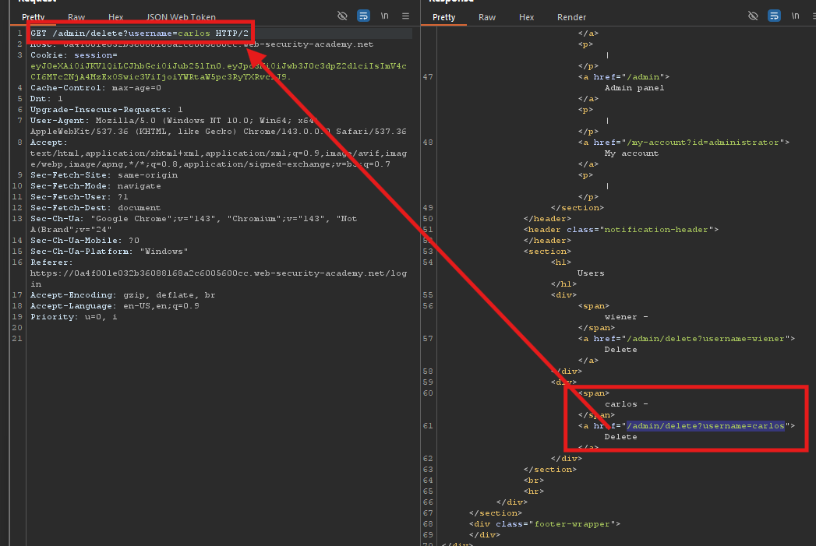Click the Cookie: session= header line

pyautogui.click(x=73, y=55)
